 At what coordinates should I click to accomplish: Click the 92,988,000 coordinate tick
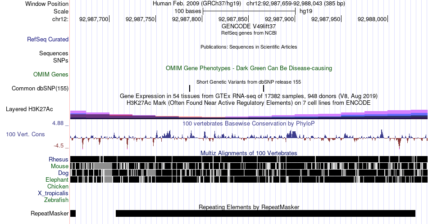pyautogui.click(x=373, y=19)
